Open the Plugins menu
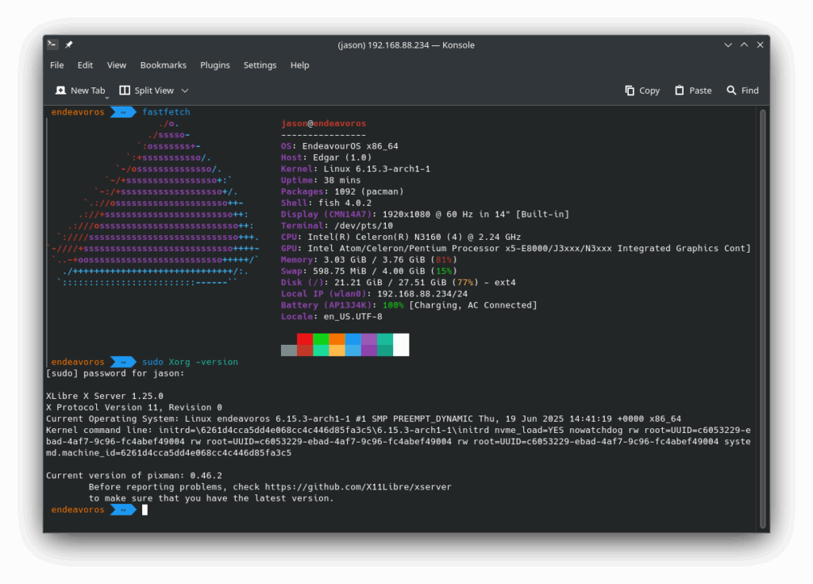The height and width of the screenshot is (584, 813). coord(215,65)
